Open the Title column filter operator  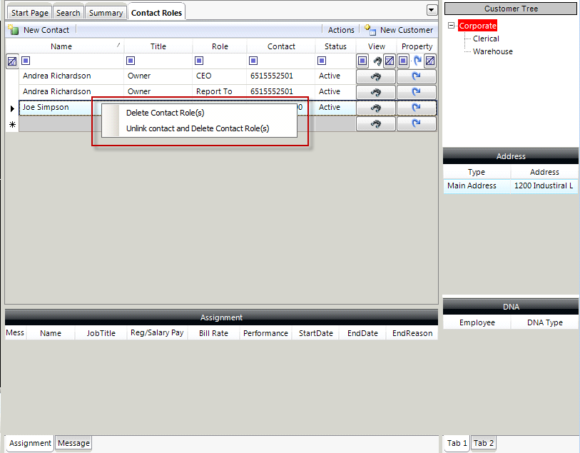(131, 61)
